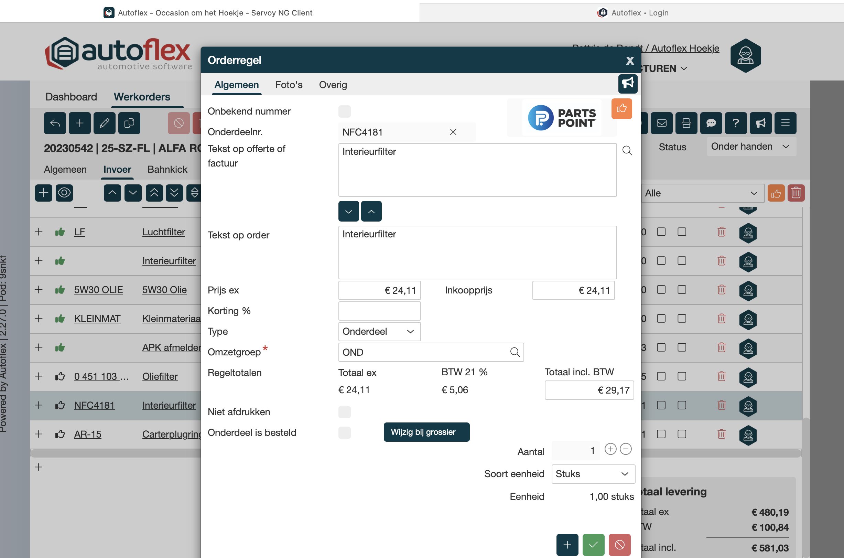Click Wijzig bij grossier button
The width and height of the screenshot is (844, 558).
(x=426, y=432)
